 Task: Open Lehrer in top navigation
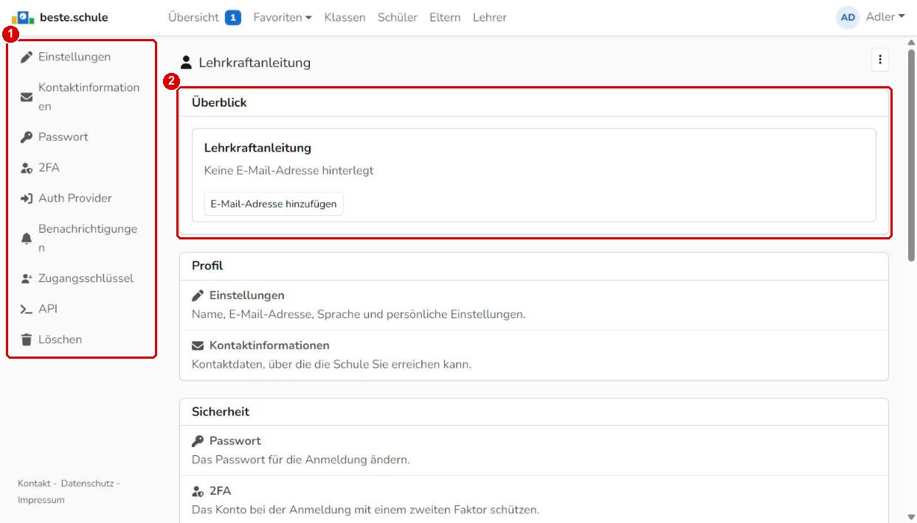click(489, 17)
